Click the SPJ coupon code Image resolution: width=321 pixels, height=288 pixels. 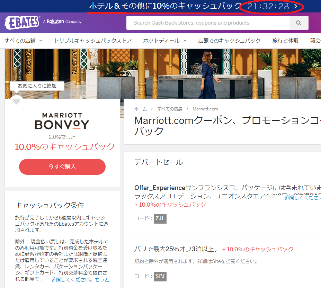(160, 276)
